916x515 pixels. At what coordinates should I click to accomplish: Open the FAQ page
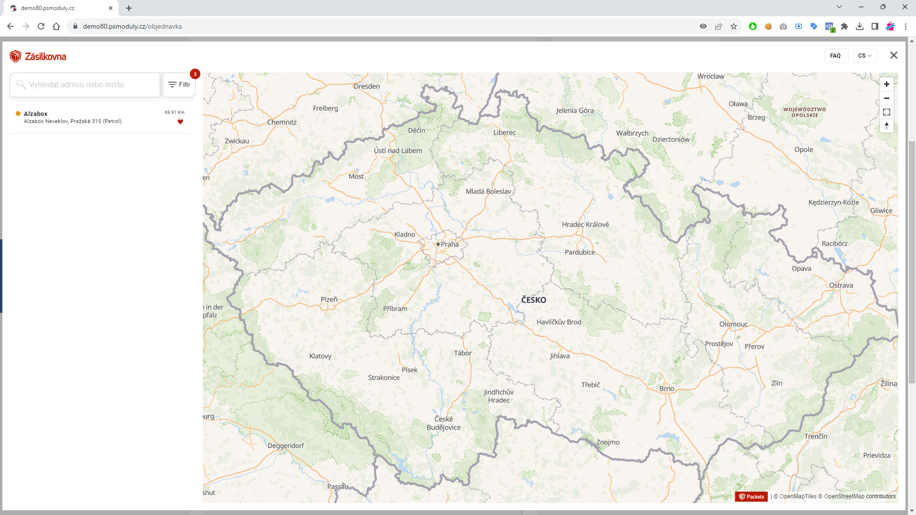coord(835,56)
